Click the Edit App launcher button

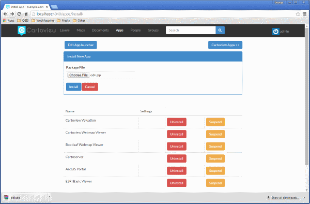(81, 45)
